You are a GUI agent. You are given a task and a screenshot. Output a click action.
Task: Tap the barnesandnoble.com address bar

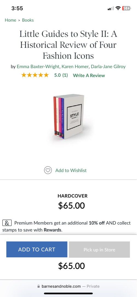point(68,286)
